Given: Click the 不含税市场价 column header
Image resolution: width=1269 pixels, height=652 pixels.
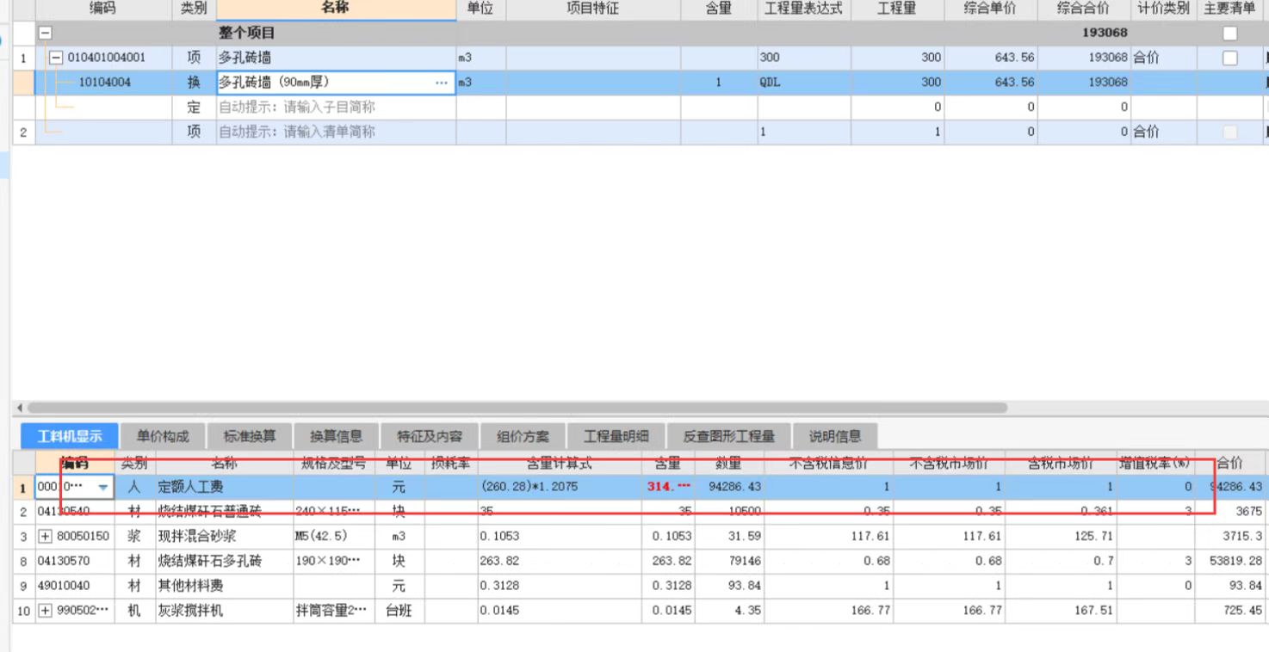Looking at the screenshot, I should point(949,464).
